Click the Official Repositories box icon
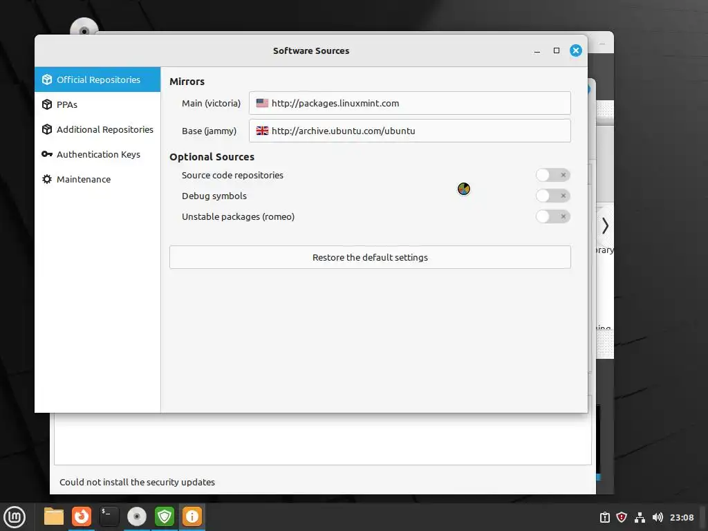 pos(47,80)
